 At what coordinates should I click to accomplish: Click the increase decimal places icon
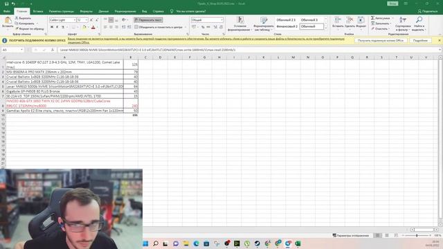pyautogui.click(x=215, y=27)
